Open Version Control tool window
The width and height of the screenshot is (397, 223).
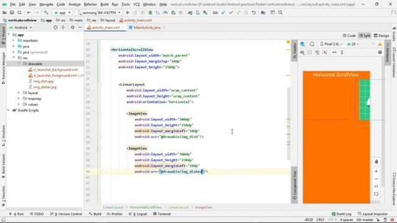click(66, 214)
